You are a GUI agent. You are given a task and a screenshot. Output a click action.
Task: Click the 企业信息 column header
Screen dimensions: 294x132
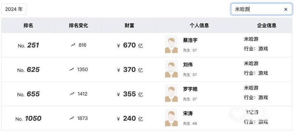tap(267, 25)
